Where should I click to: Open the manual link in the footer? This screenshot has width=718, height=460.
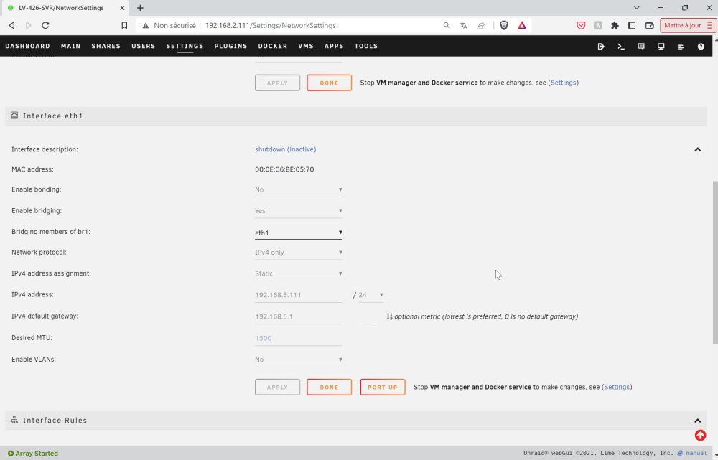click(696, 453)
